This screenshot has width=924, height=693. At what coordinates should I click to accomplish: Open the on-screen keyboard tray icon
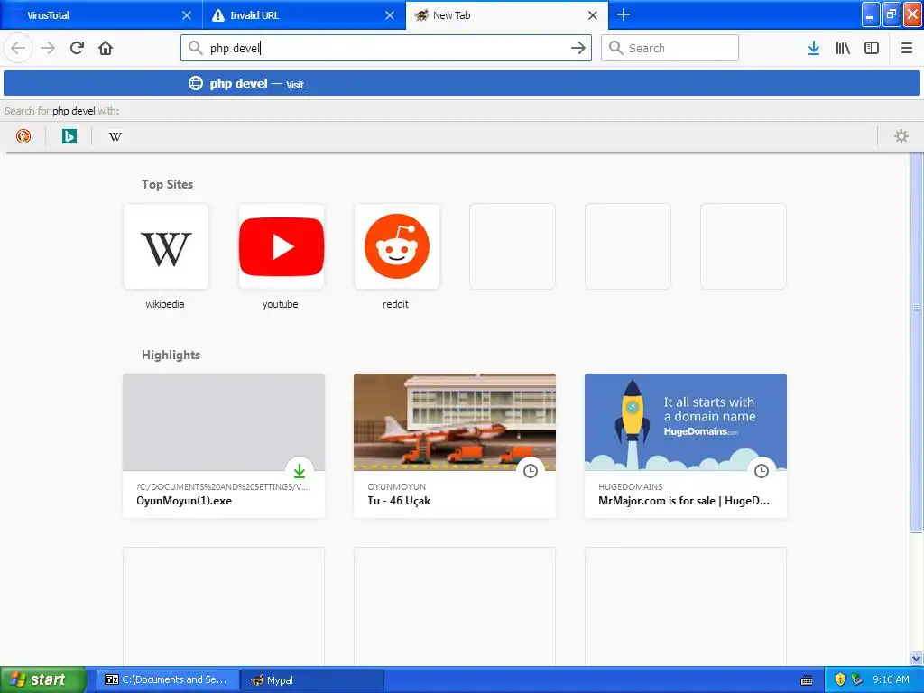click(x=807, y=680)
